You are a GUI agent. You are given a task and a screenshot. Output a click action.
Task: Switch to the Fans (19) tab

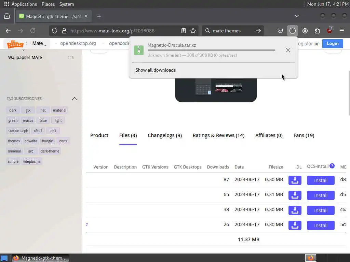pos(304,135)
